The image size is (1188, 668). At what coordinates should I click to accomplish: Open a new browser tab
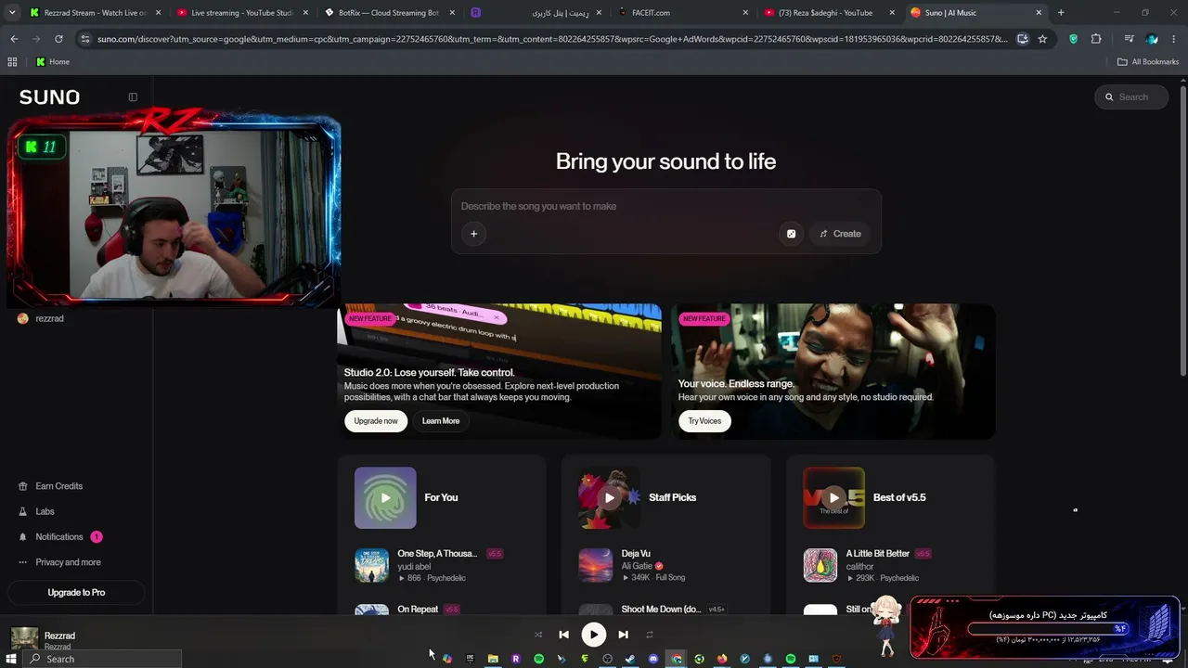pyautogui.click(x=1061, y=13)
